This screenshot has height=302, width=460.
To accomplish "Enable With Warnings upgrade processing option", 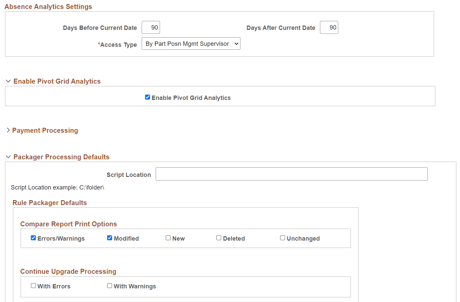I will point(109,285).
